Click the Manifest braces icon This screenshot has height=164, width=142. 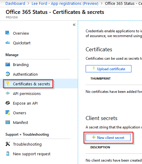pyautogui.click(x=8, y=122)
